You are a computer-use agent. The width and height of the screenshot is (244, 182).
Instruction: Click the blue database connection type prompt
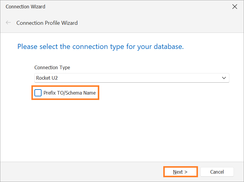(101, 47)
